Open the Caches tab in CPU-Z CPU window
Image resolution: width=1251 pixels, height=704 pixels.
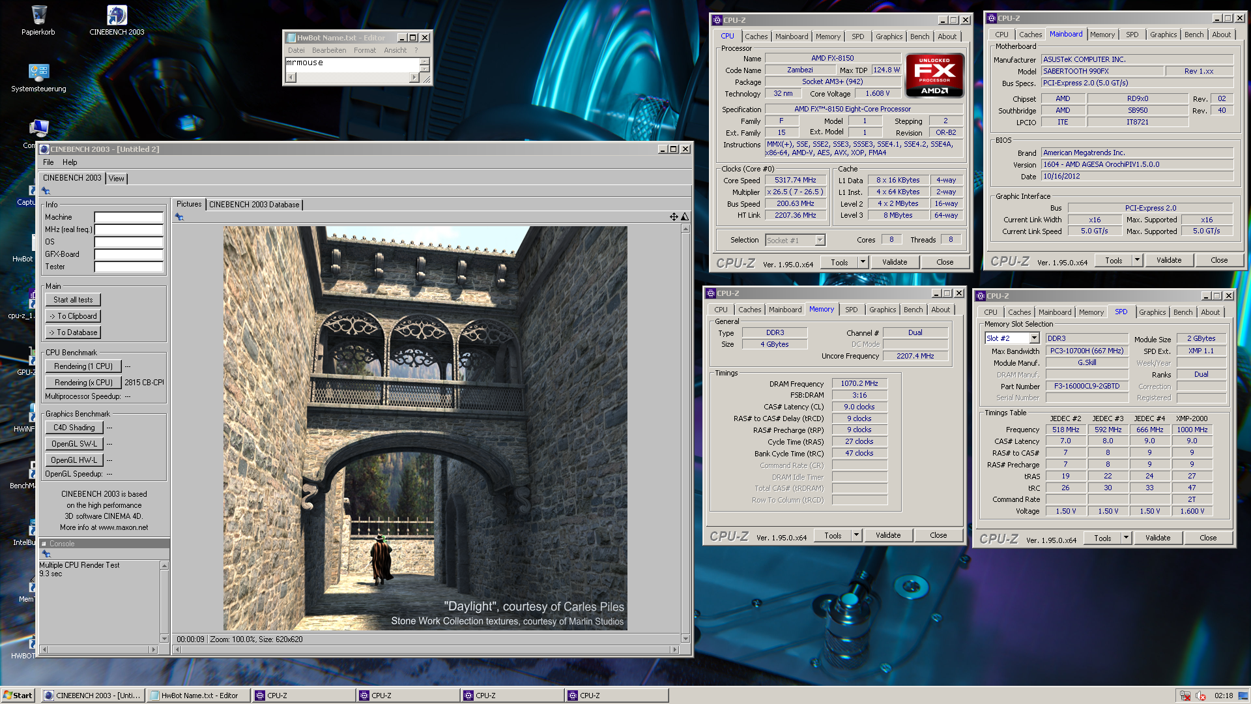[756, 37]
